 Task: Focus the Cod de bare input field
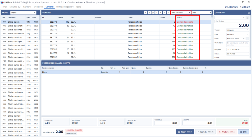point(232,21)
